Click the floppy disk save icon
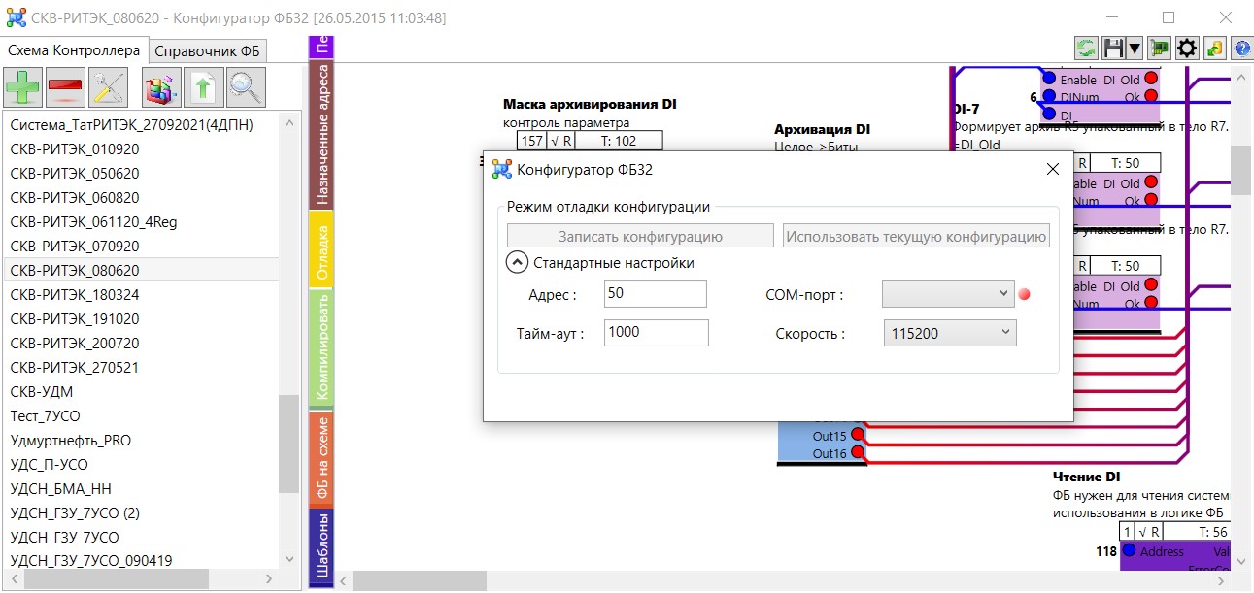This screenshot has height=593, width=1254. tap(1114, 48)
